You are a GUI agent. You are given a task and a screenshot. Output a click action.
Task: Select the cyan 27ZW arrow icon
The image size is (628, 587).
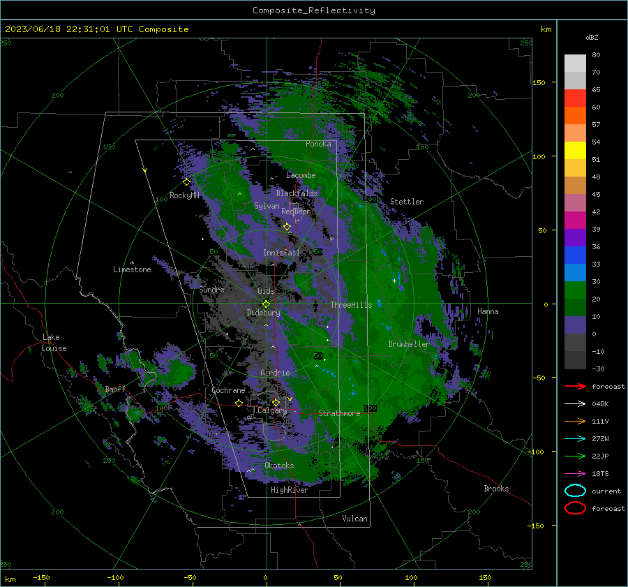[575, 439]
